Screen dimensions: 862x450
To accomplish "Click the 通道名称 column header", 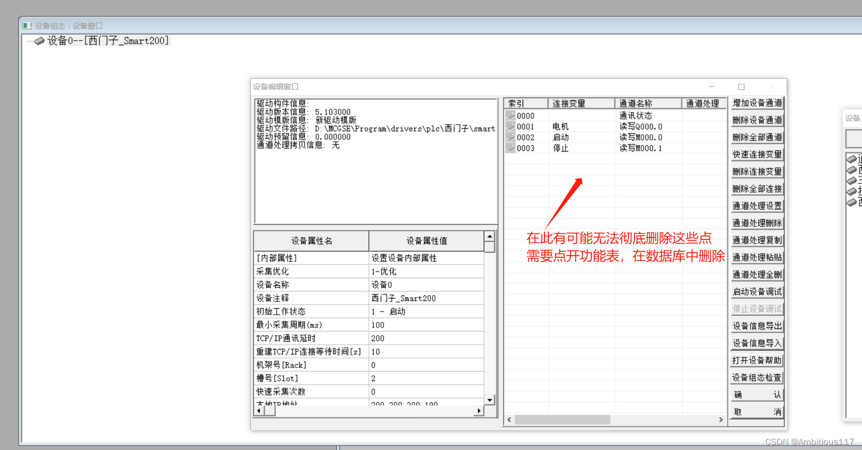I will tap(648, 103).
